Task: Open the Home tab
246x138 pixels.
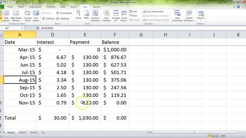Action: pyautogui.click(x=10, y=7)
